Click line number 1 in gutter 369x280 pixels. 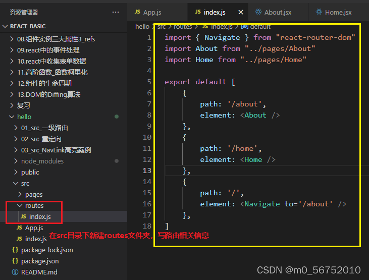click(149, 37)
